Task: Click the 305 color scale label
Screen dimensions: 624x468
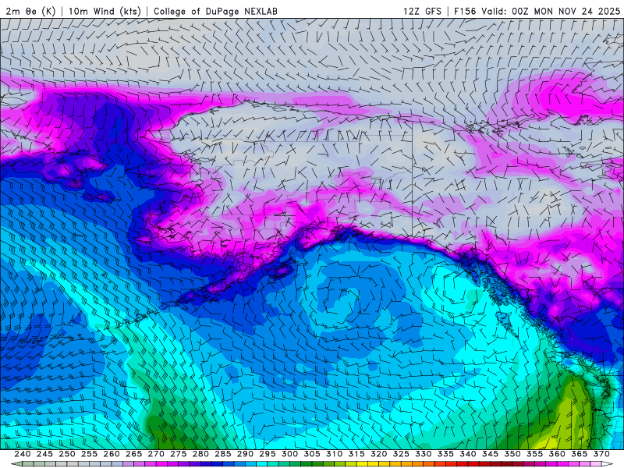Action: [312, 454]
